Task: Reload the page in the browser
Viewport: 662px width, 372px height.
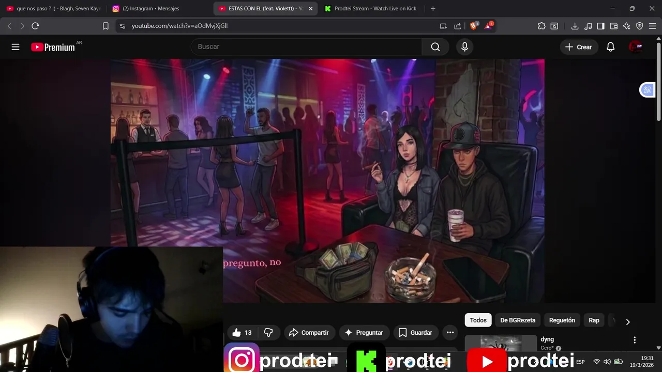Action: pyautogui.click(x=35, y=26)
